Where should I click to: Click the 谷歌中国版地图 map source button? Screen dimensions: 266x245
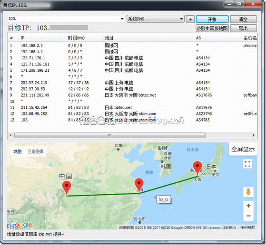[x=212, y=28]
